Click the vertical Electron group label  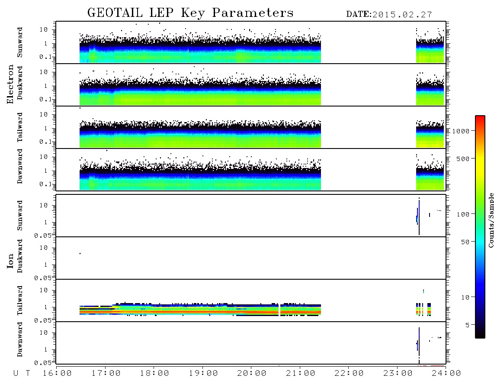[x=10, y=84]
